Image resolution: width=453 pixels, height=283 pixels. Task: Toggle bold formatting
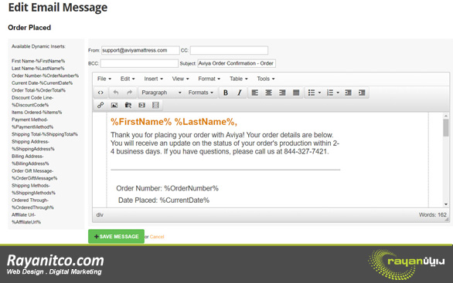(226, 93)
